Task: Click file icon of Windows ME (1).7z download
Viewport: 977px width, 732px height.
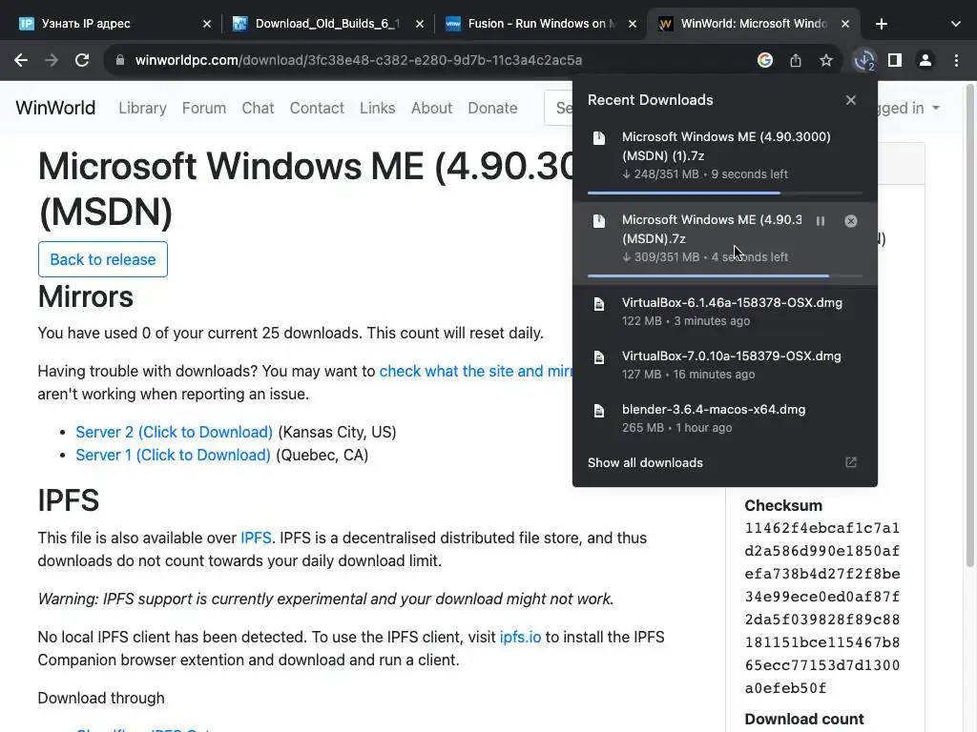Action: [599, 137]
